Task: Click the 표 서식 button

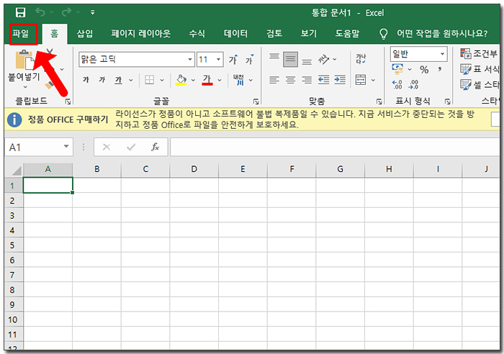Action: tap(480, 69)
